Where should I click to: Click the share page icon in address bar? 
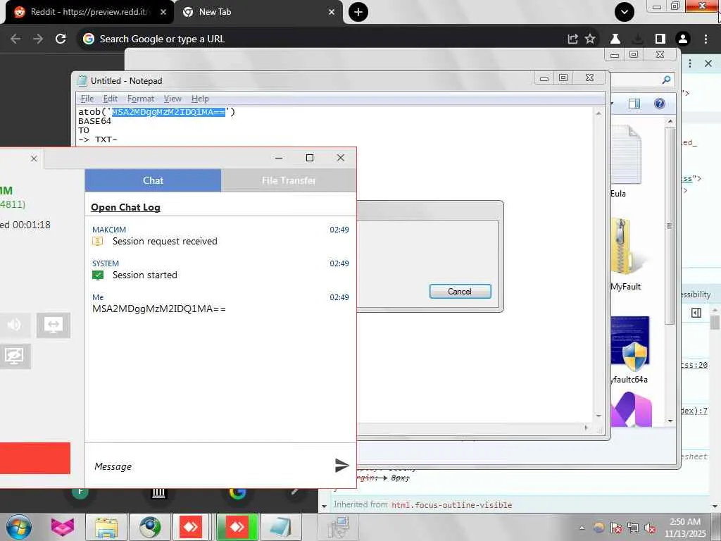click(572, 39)
